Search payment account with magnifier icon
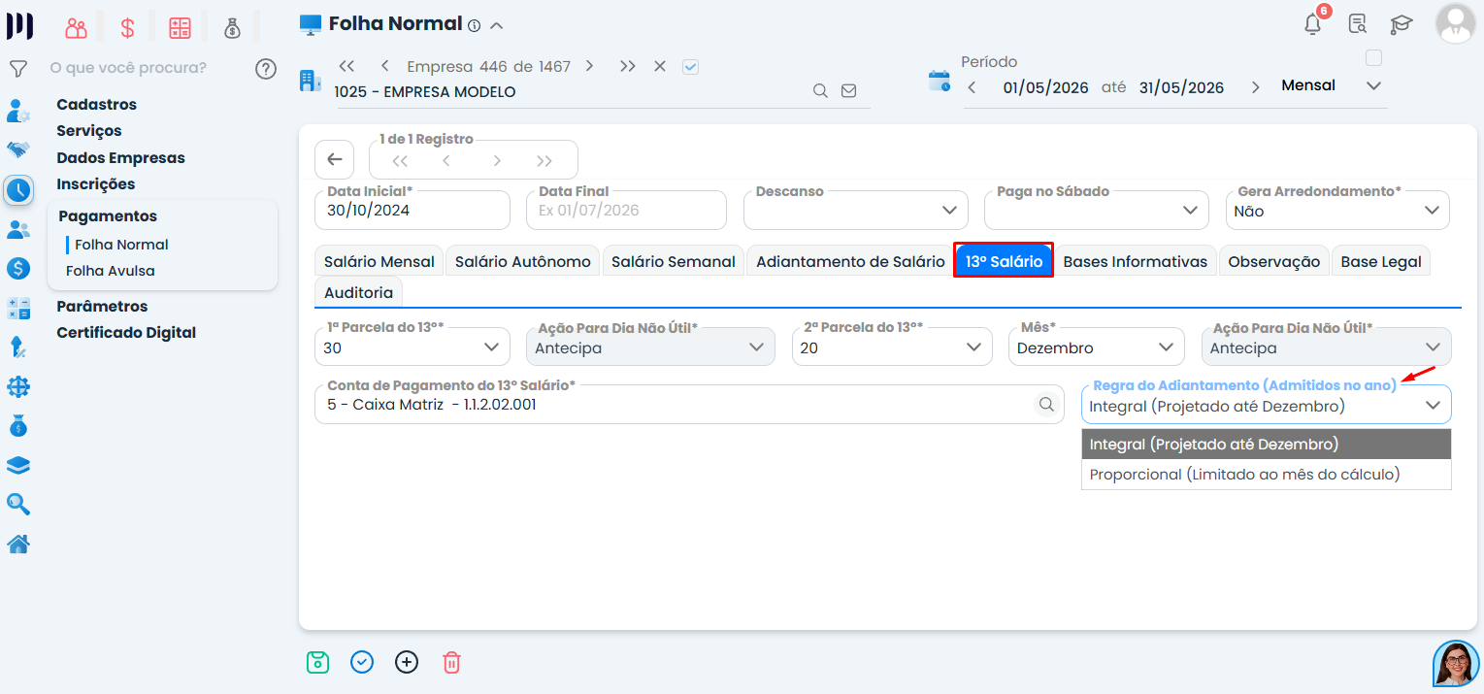The image size is (1484, 694). point(1046,405)
